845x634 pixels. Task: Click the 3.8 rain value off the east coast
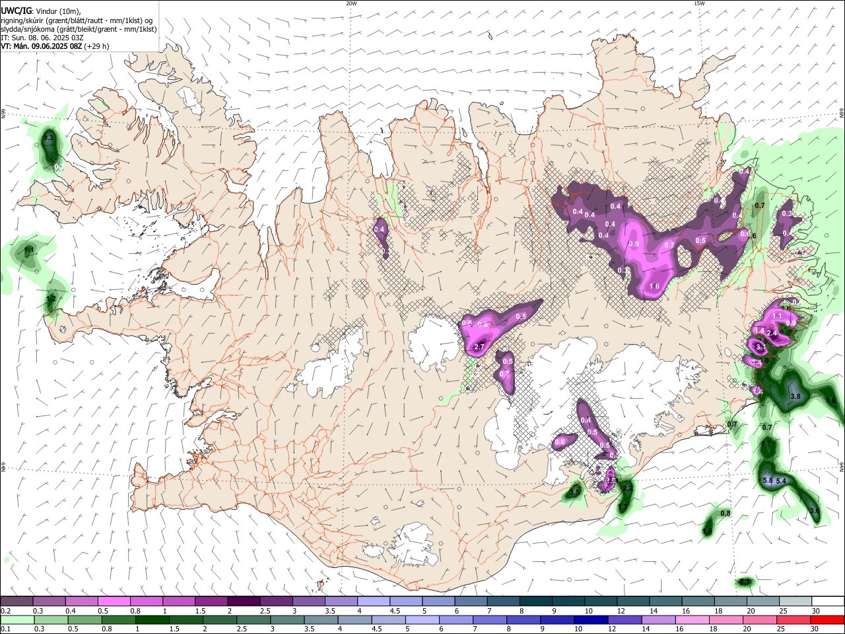pyautogui.click(x=795, y=396)
